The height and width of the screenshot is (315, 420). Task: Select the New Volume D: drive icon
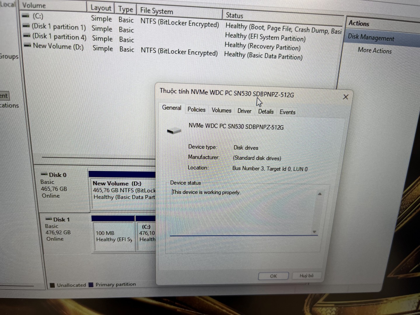point(27,45)
